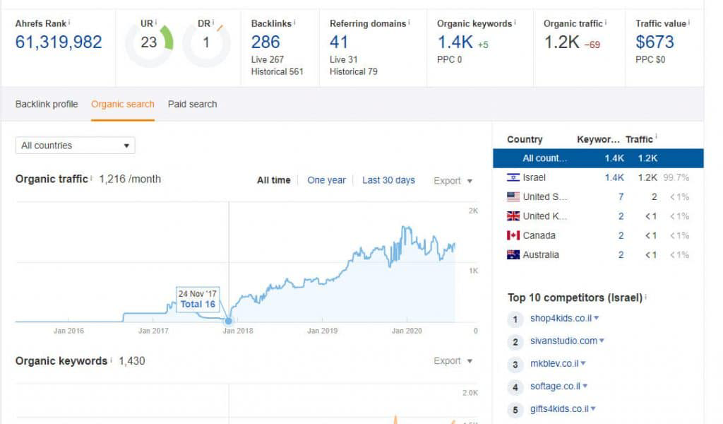This screenshot has height=424, width=723.
Task: Expand the dropdown arrow next to gifts4kids.co.il
Action: tap(593, 408)
